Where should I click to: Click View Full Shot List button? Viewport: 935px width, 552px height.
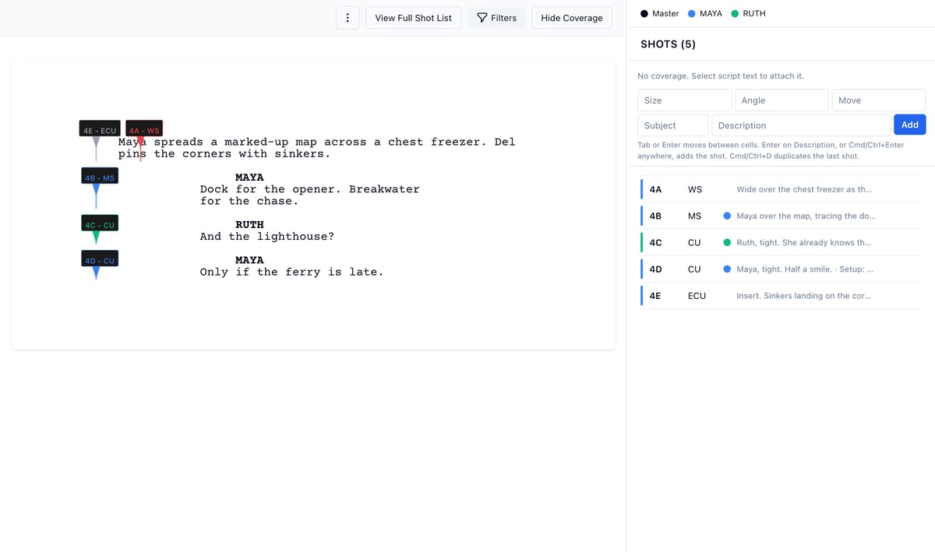(413, 18)
